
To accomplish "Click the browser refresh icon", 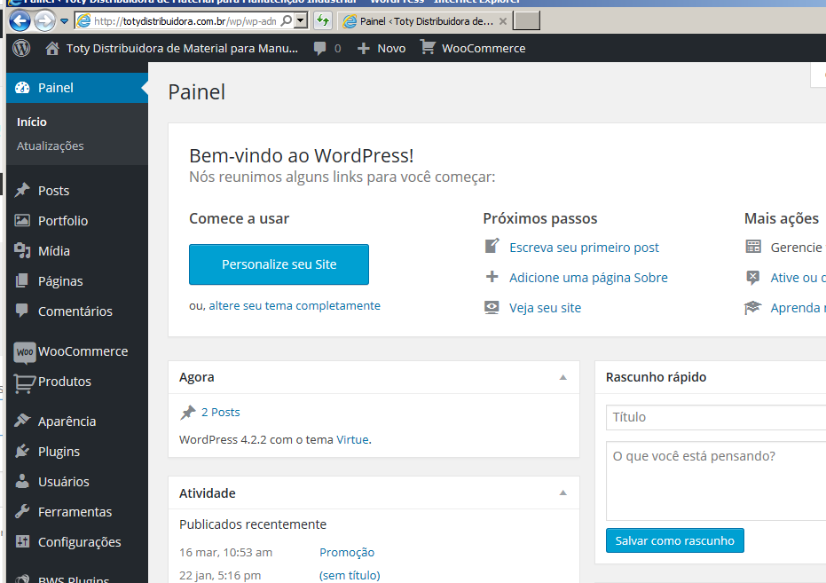I will pos(323,20).
